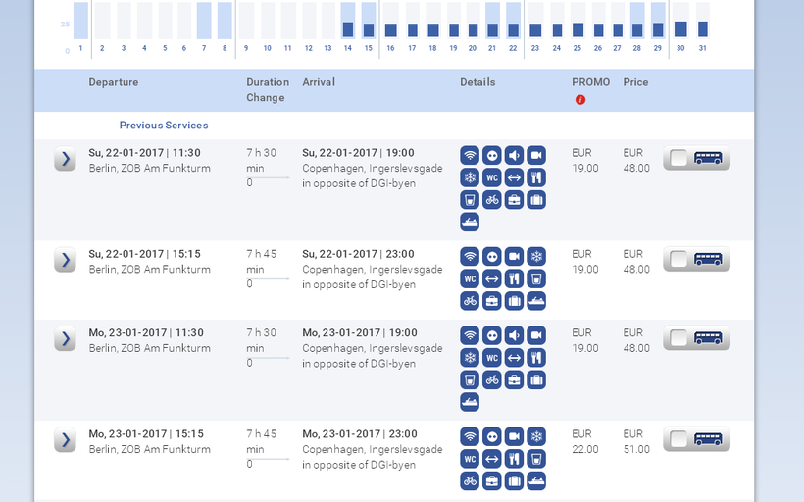The height and width of the screenshot is (502, 804).
Task: Open the Previous Services link
Action: click(164, 125)
